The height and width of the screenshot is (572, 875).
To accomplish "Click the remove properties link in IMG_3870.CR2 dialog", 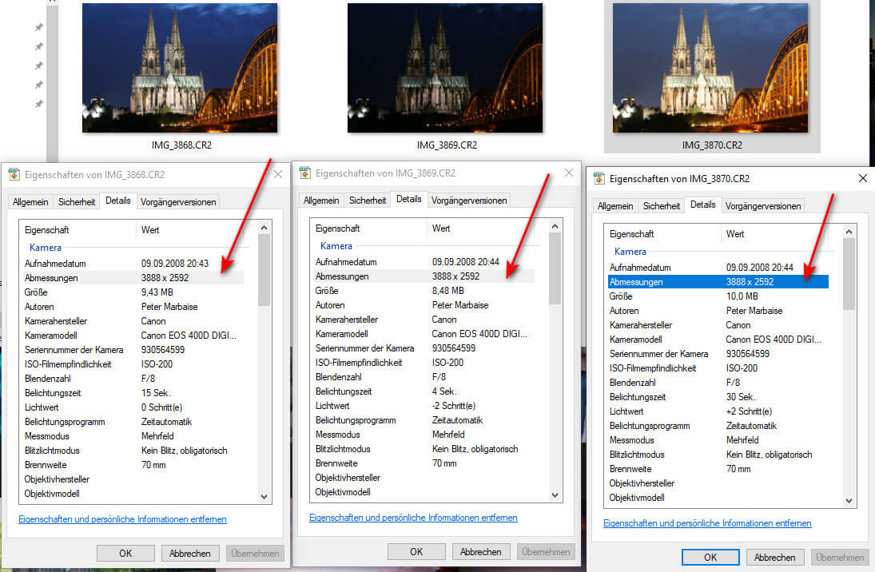I will point(707,523).
